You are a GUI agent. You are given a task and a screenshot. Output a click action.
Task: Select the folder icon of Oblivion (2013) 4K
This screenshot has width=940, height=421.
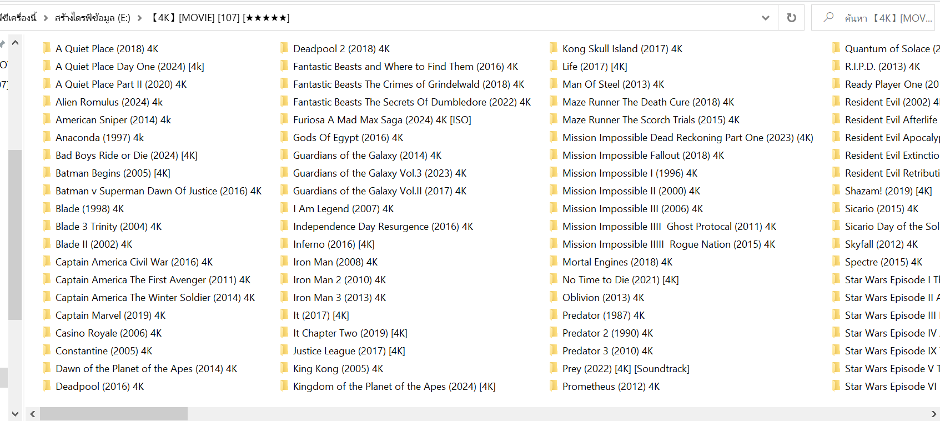pos(554,297)
